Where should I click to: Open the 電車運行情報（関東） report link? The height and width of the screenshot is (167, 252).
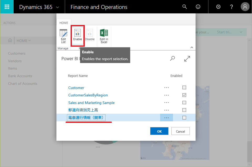coord(86,118)
